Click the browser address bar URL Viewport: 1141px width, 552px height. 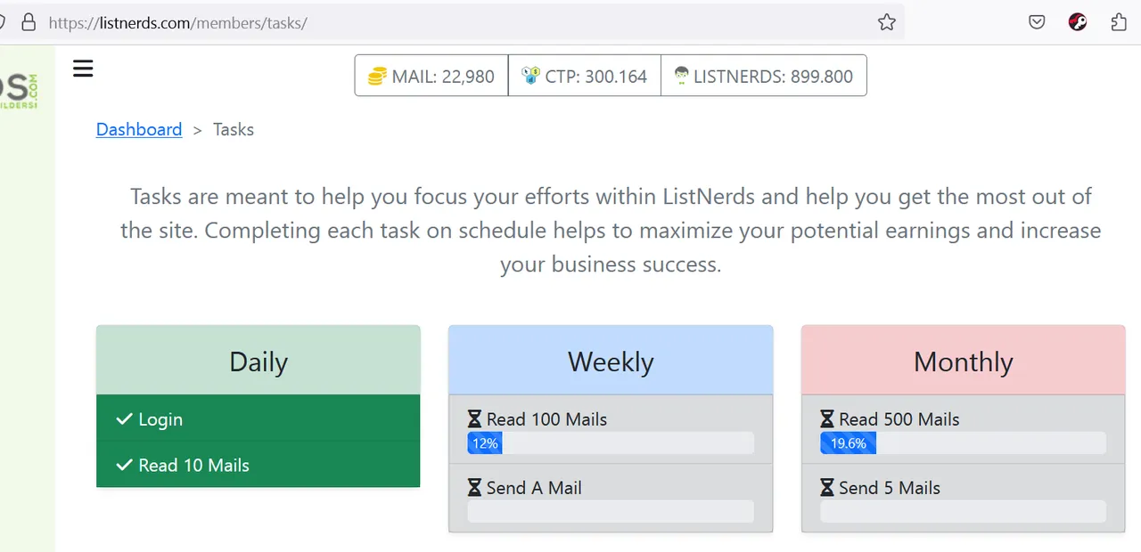pyautogui.click(x=178, y=22)
